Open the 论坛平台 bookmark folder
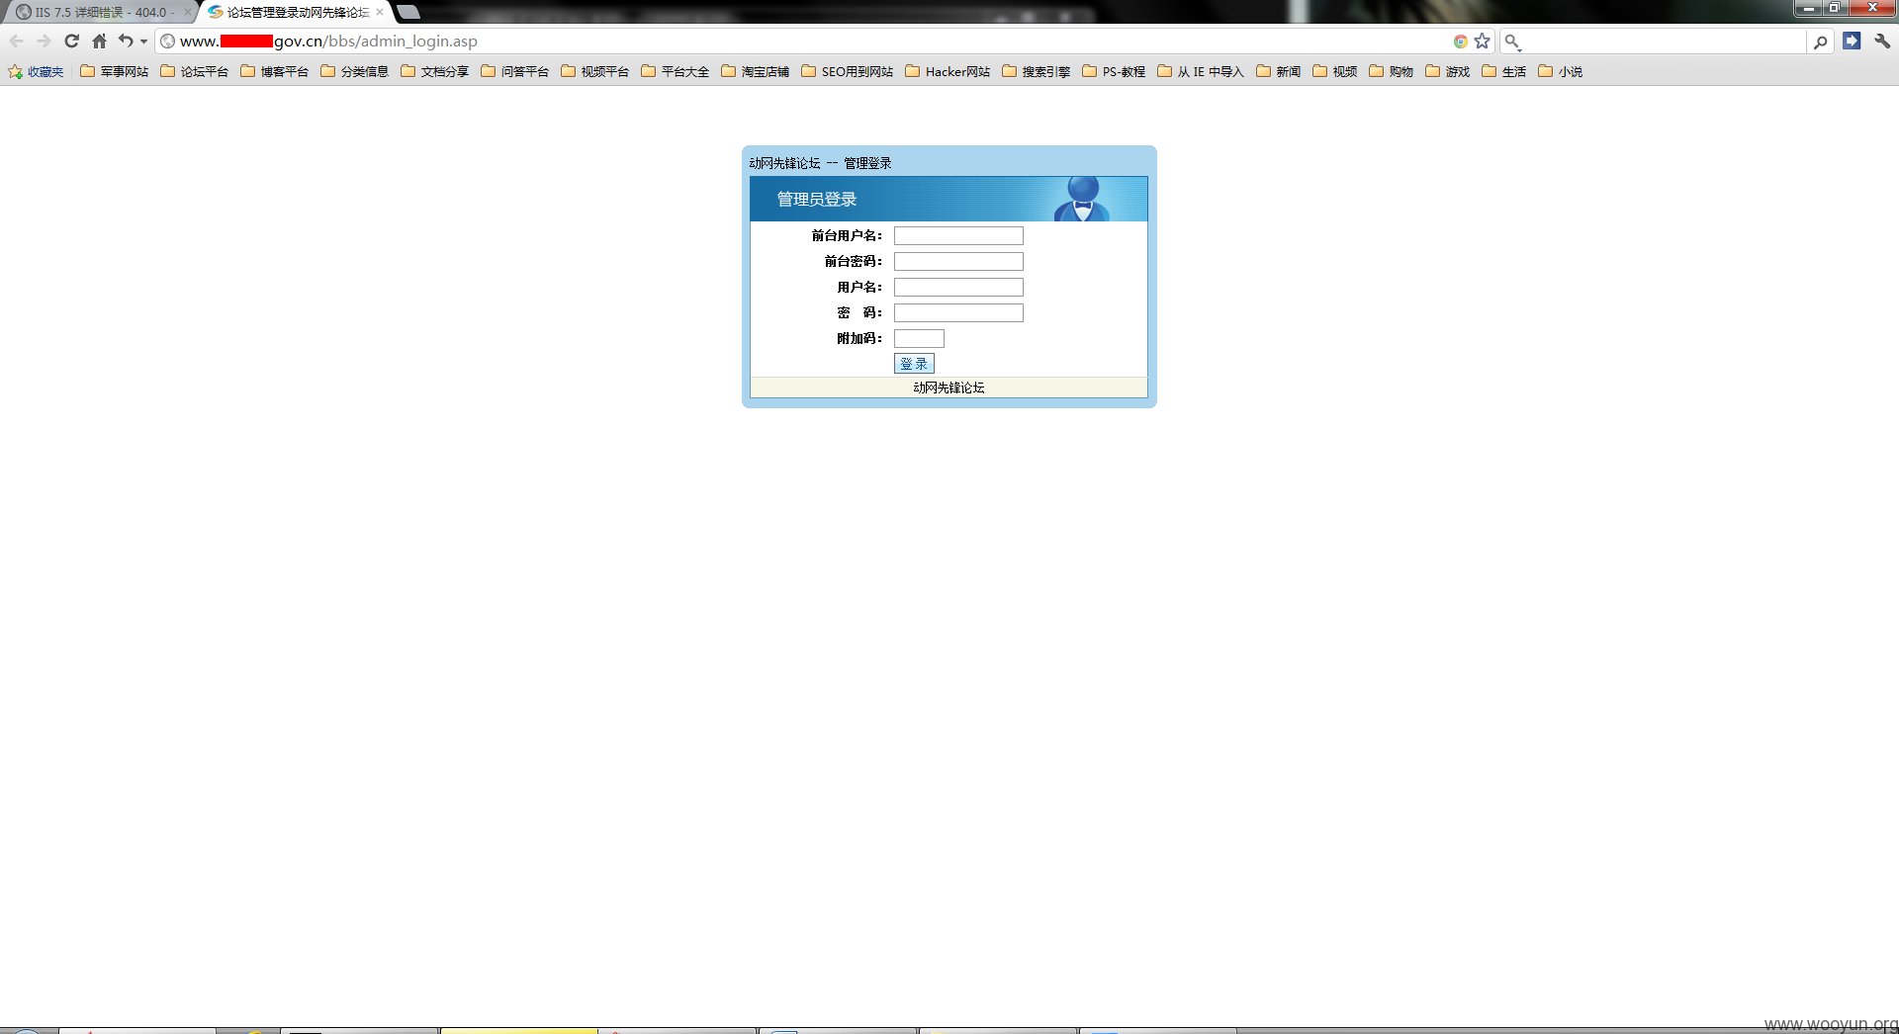The width and height of the screenshot is (1899, 1034). [194, 71]
